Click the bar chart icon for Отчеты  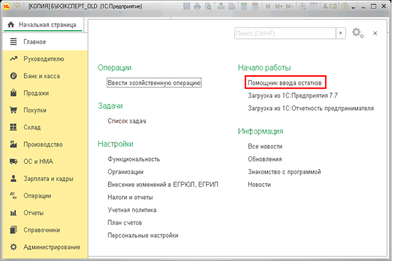13,213
